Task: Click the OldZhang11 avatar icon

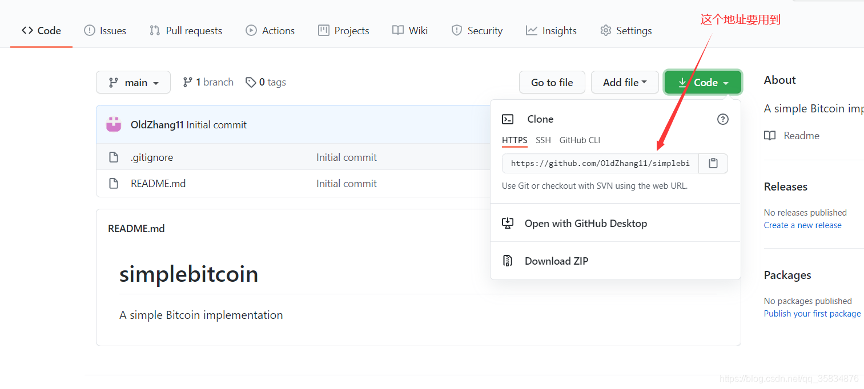Action: (x=114, y=124)
